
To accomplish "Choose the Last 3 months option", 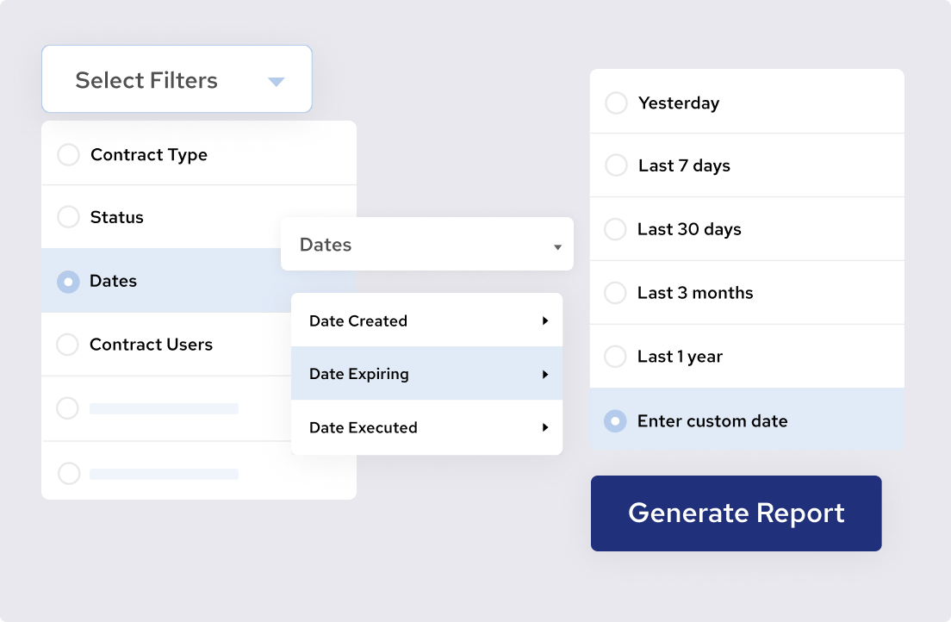I will click(x=616, y=292).
